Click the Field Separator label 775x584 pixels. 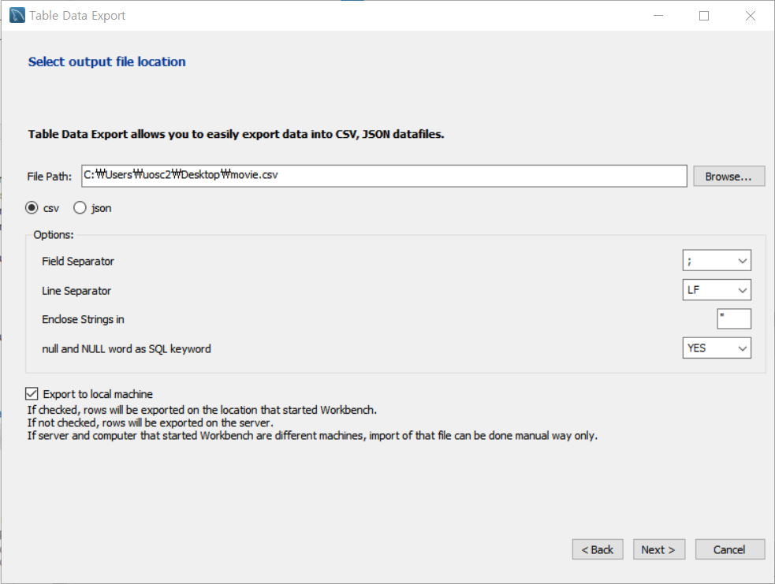[x=78, y=261]
